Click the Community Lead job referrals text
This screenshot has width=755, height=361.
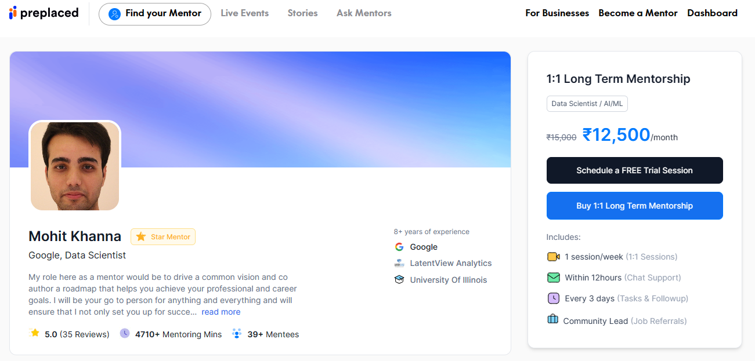(625, 321)
